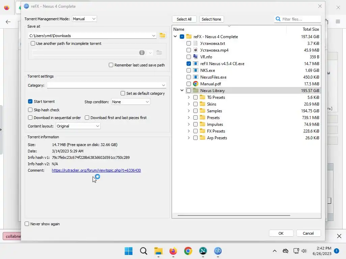The width and height of the screenshot is (346, 259).
Task: Collapse the reFX - Nexus 4 Complete tree
Action: coord(175,36)
